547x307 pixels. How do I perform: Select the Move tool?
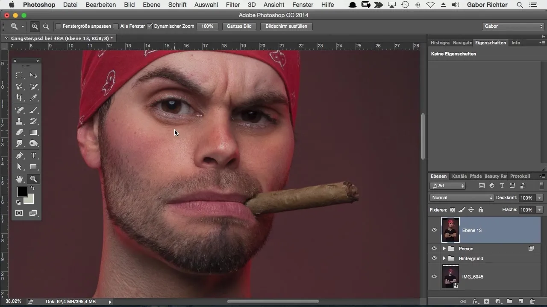(x=33, y=75)
